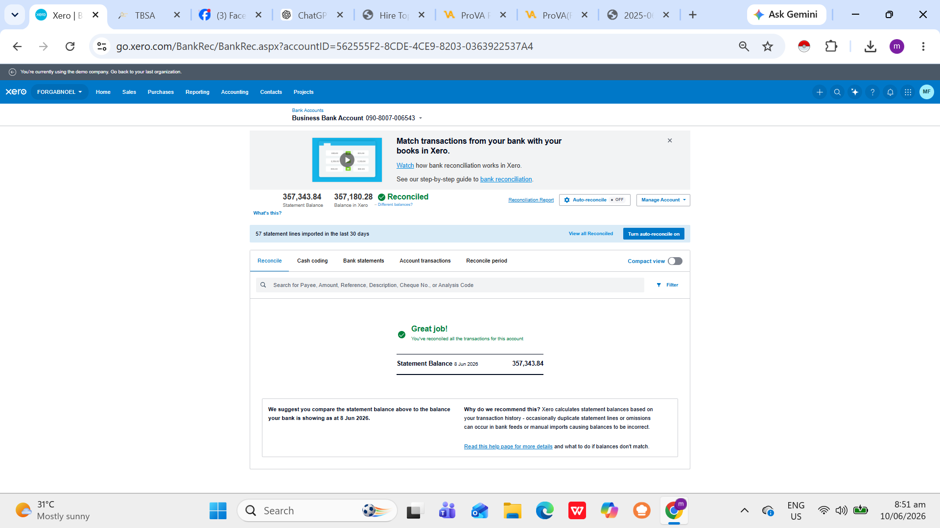The width and height of the screenshot is (940, 528).
Task: Click the Turn auto-reconcile on button
Action: tap(654, 234)
